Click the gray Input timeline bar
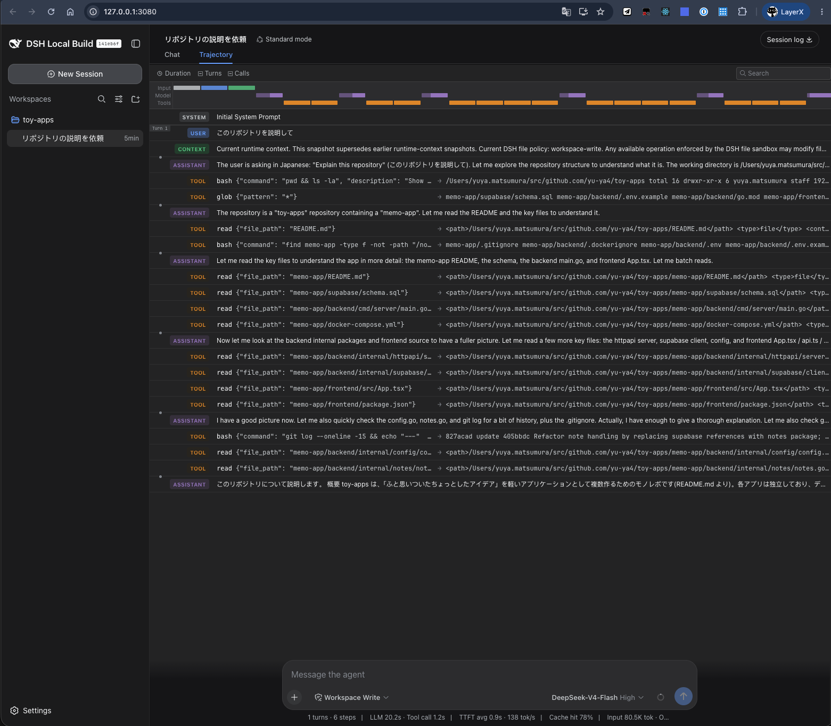Screen dimensions: 831x726 pos(187,88)
